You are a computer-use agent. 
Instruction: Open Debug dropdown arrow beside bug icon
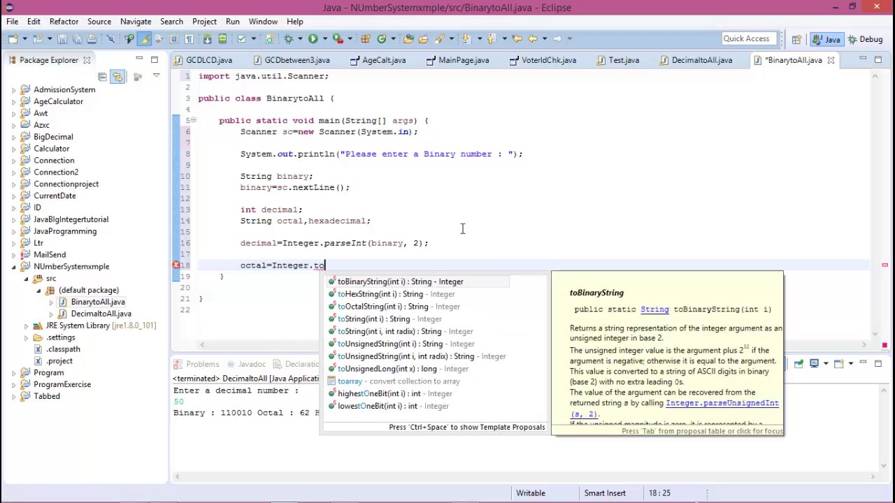tap(300, 38)
